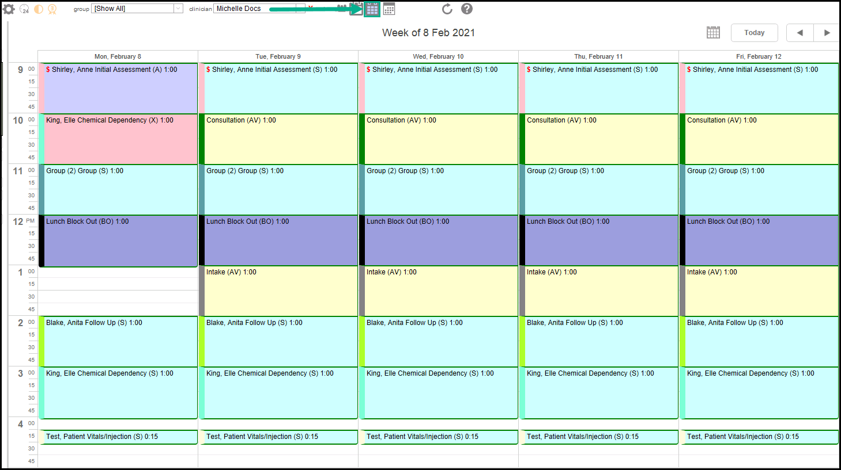Go to next week arrow
Screen dimensions: 841x470
827,33
